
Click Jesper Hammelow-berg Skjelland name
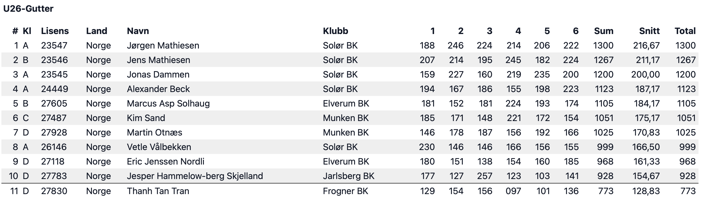195,176
